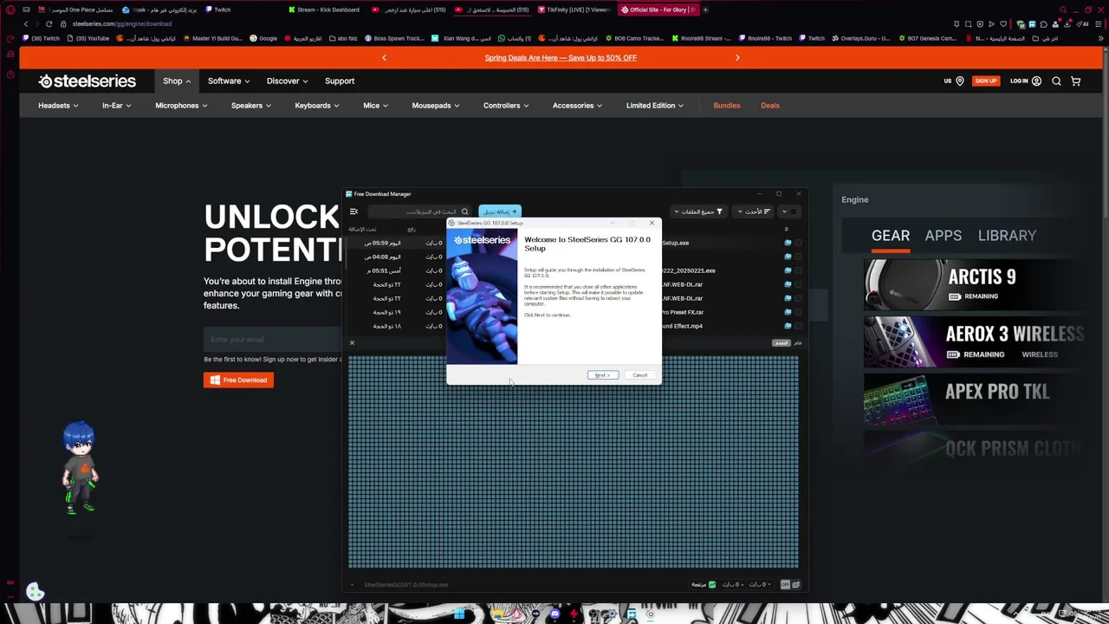This screenshot has height=624, width=1109.
Task: Click folder icon of und Effect.mp4 row
Action: (788, 326)
